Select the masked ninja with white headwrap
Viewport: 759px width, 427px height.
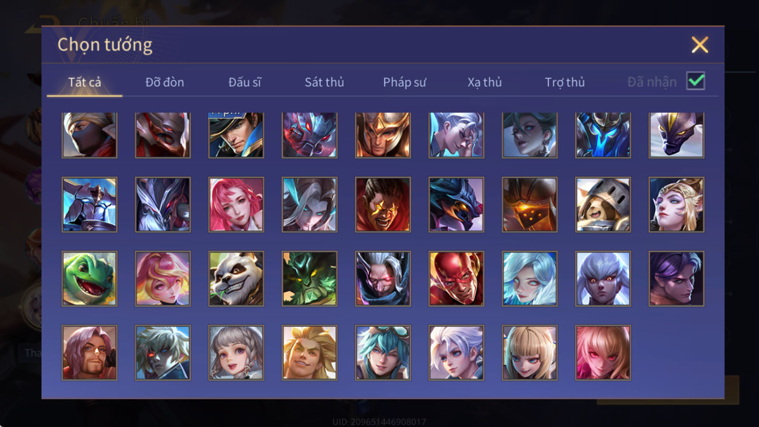[x=89, y=135]
